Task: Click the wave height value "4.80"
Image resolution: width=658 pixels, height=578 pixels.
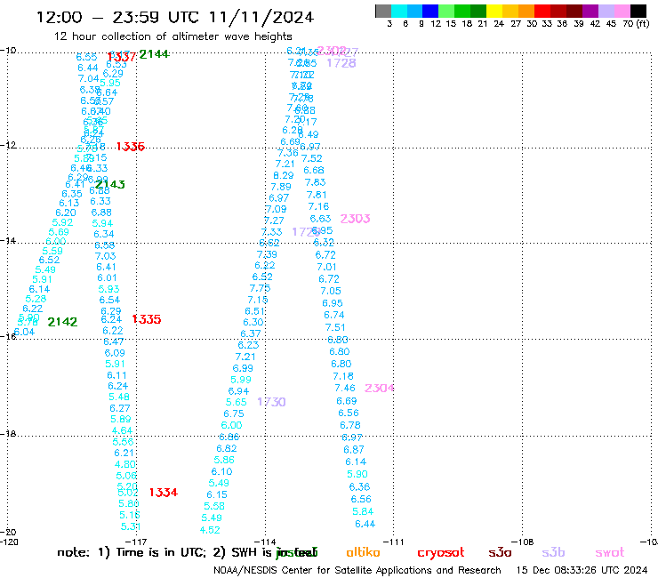Action: [125, 465]
